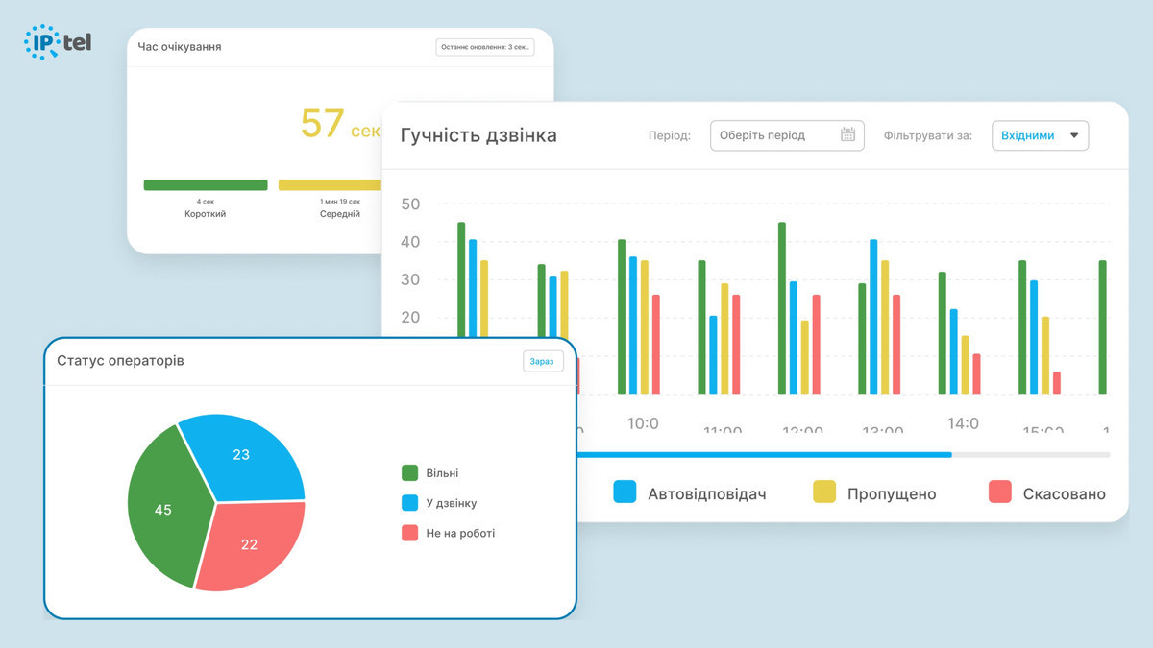Click the blue У дзвінку legend marker
The image size is (1153, 648).
point(412,503)
